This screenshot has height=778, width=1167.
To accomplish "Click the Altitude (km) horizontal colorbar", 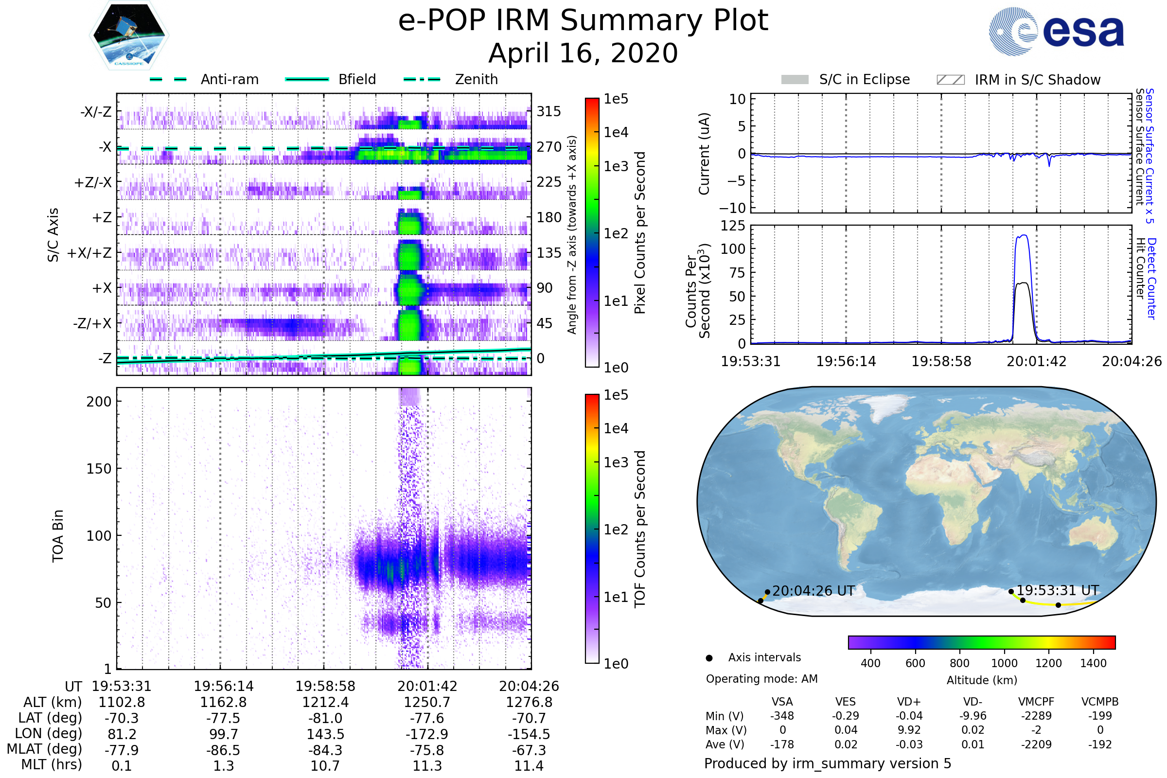I will coord(981,642).
